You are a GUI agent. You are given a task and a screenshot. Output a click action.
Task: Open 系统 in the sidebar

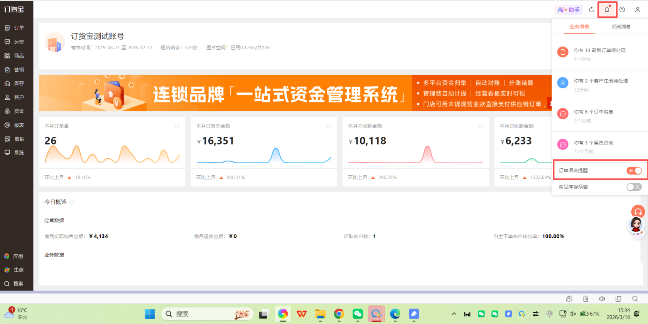coord(14,153)
